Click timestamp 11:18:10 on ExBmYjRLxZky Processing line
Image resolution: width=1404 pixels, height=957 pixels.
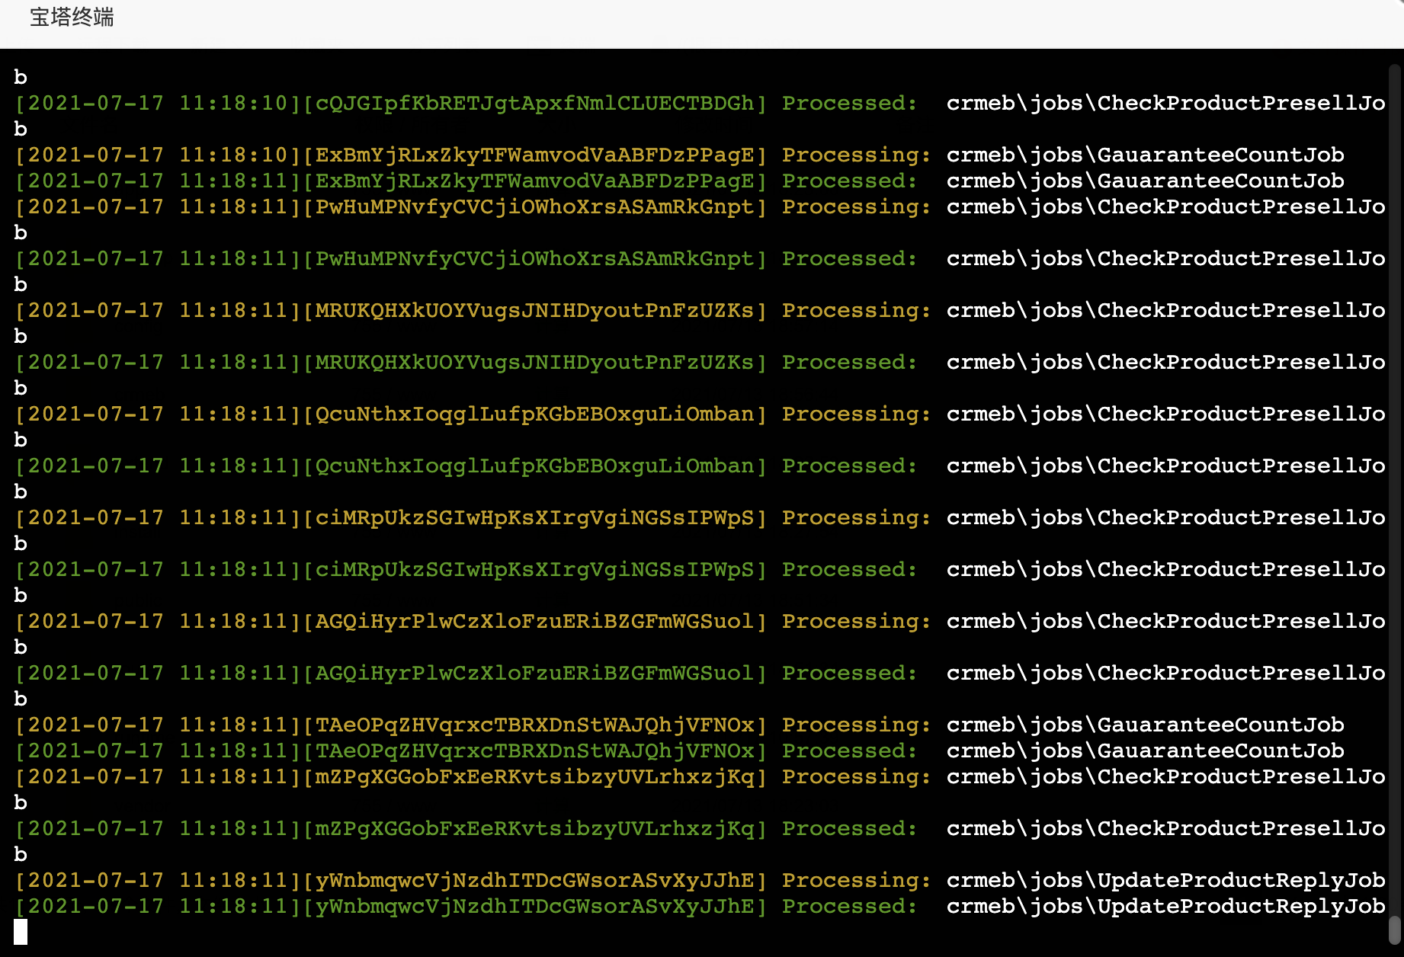[233, 155]
